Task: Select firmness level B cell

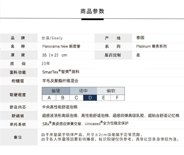Action: (63, 98)
